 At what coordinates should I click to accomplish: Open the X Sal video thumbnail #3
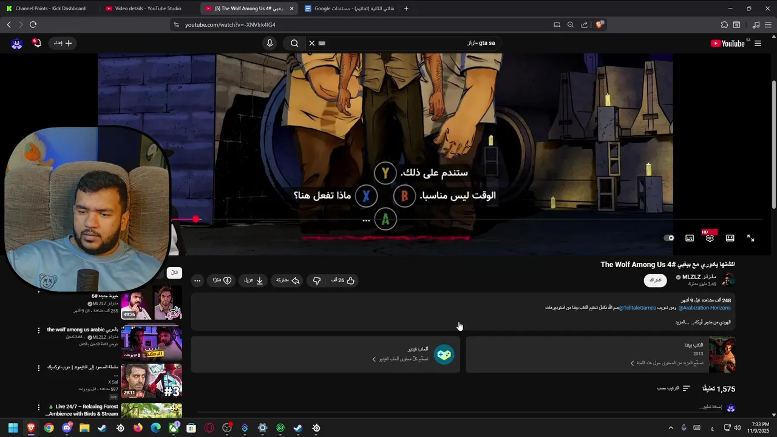point(151,381)
